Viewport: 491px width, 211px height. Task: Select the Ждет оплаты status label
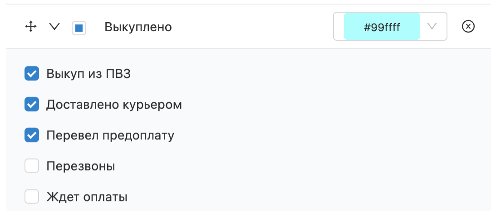click(87, 197)
